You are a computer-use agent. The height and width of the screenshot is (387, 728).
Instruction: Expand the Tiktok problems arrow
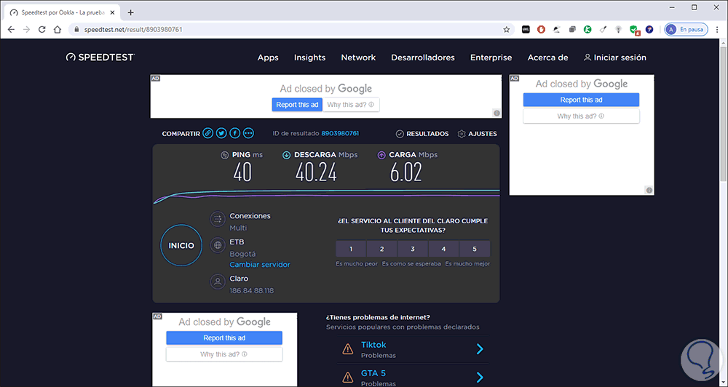pyautogui.click(x=480, y=349)
